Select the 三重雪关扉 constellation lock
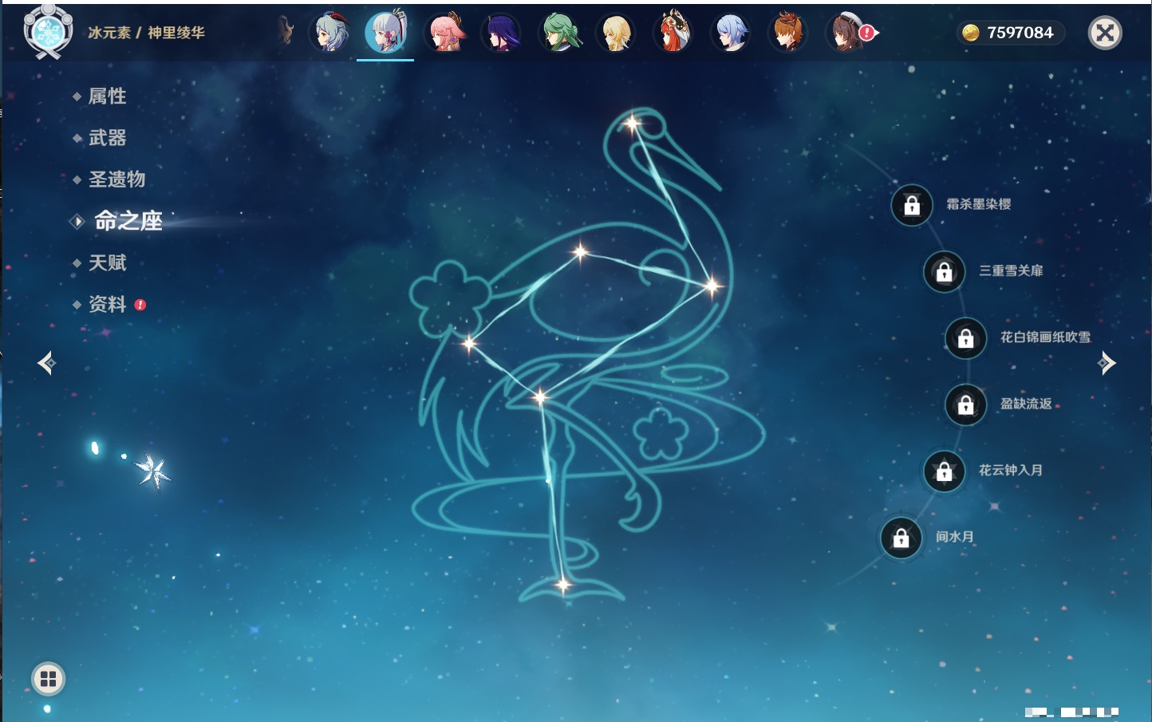The image size is (1152, 722). coord(944,271)
